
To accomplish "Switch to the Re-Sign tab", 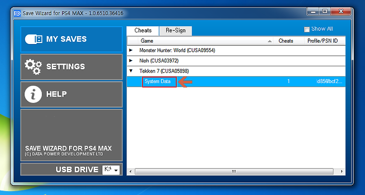I will tap(175, 31).
